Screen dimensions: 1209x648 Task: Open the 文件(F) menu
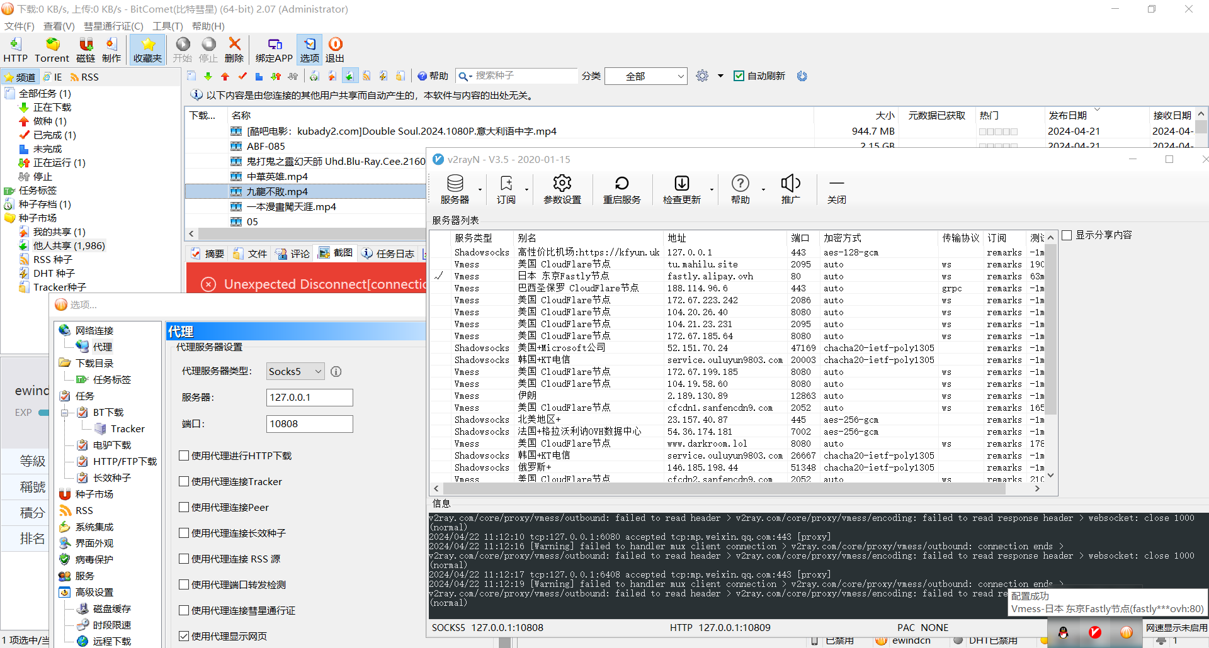point(20,26)
